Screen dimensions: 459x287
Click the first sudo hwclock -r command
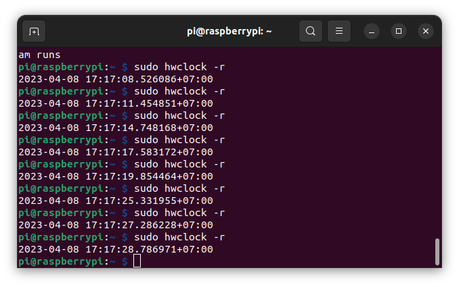(x=179, y=67)
